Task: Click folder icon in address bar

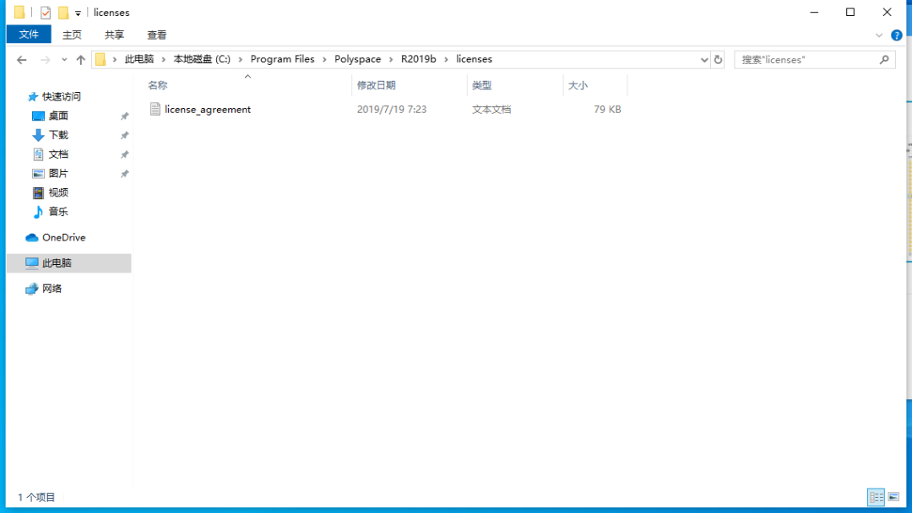Action: click(100, 59)
